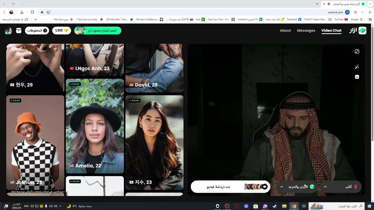Show more bookmarks chevron
Viewport: 374px width, 210px height.
36,19
